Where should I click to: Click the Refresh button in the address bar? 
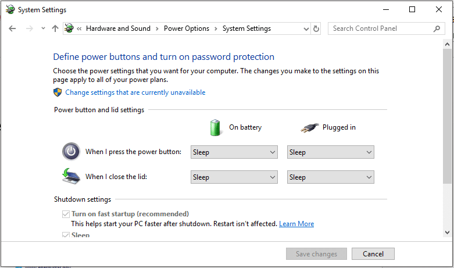[316, 28]
